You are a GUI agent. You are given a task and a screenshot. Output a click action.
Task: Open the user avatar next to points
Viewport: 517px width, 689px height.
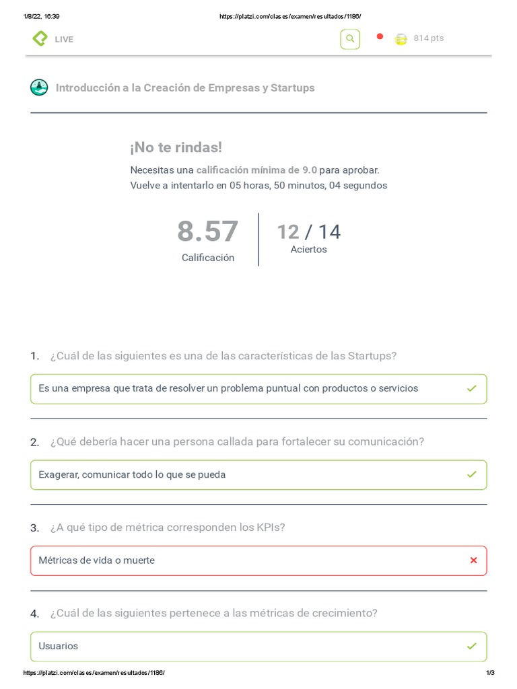pyautogui.click(x=401, y=39)
